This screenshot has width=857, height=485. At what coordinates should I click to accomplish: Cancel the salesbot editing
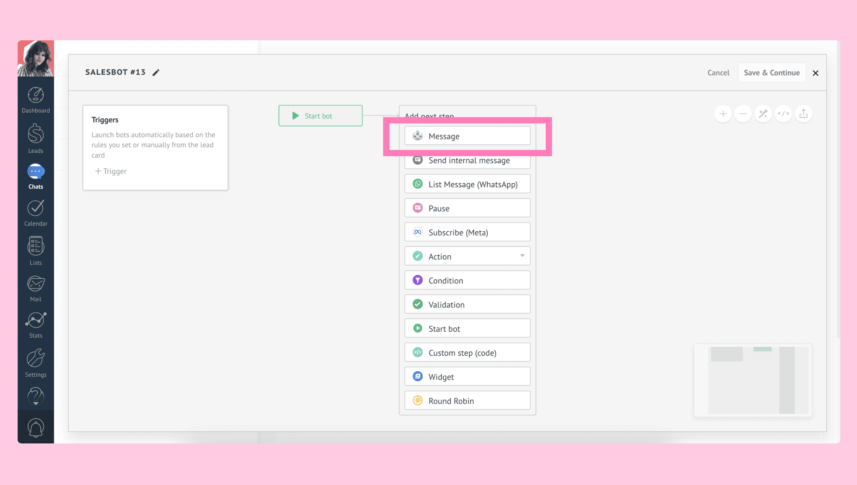point(718,73)
